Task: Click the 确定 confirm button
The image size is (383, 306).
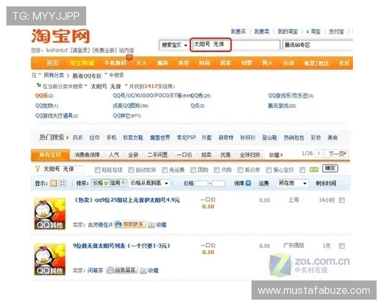Action: [x=330, y=168]
